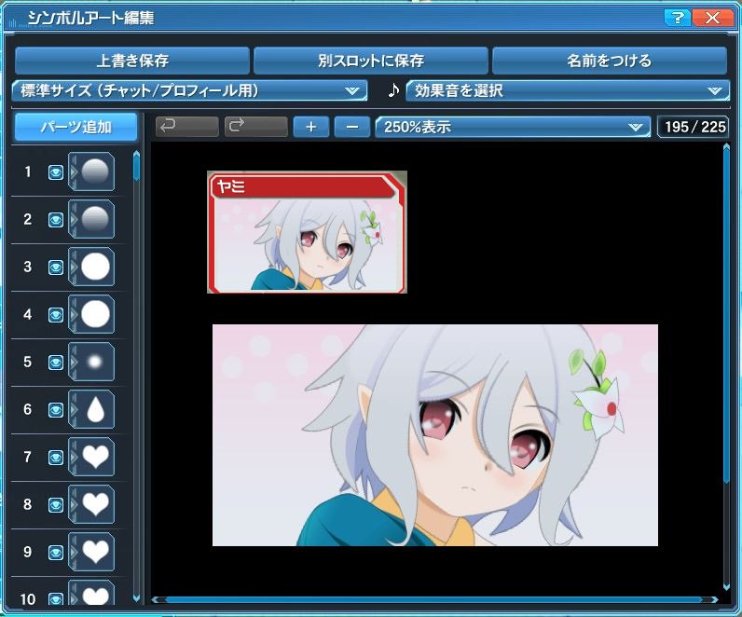The height and width of the screenshot is (617, 742).
Task: Select layer 7 heart shape
Action: click(x=95, y=457)
